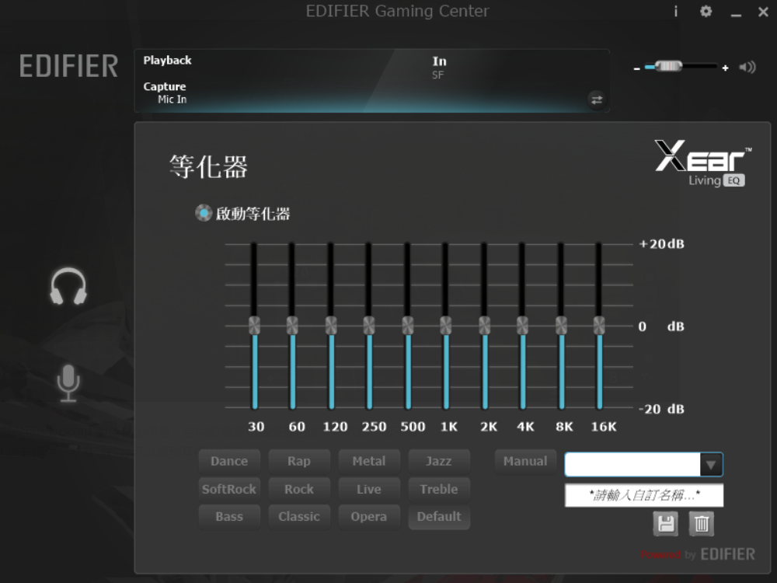The height and width of the screenshot is (583, 777).
Task: Click the 1K band slider handle
Action: pos(445,326)
